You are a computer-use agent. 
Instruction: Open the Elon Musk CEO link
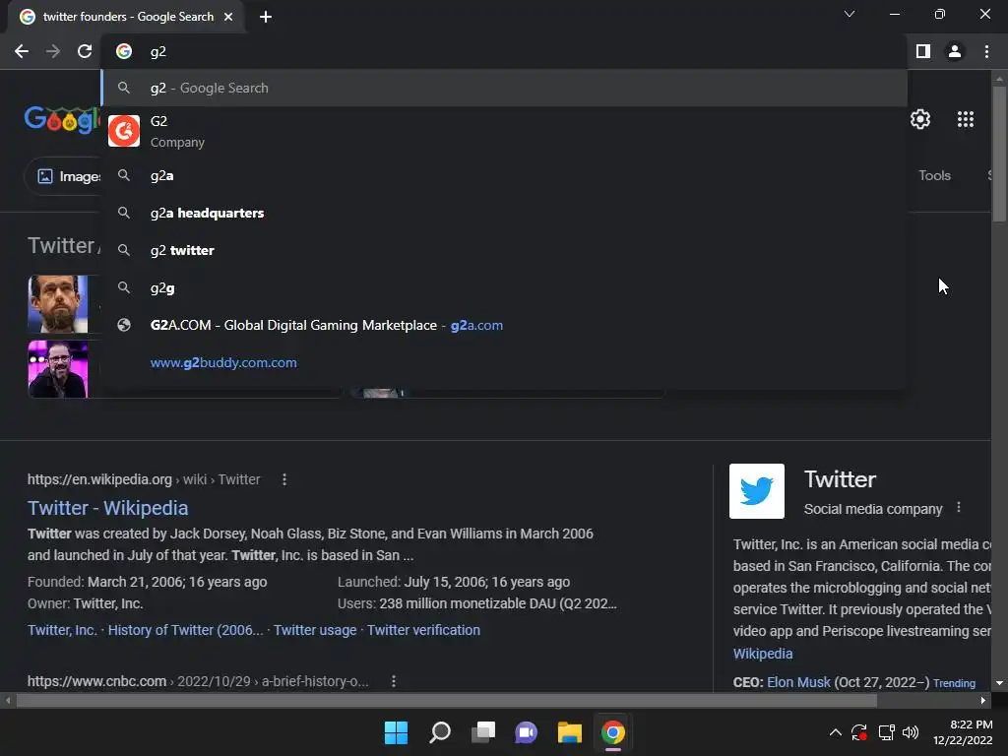(798, 682)
